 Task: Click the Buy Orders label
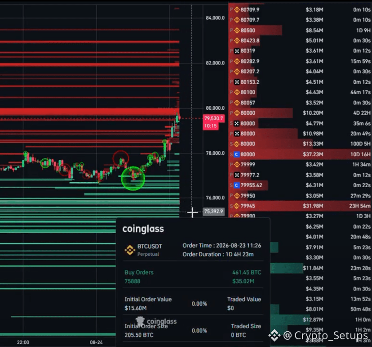tap(139, 272)
